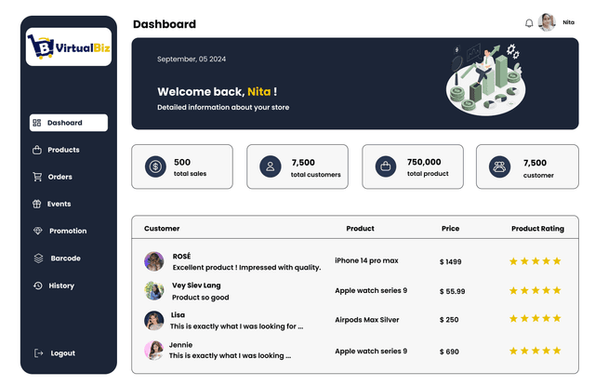The height and width of the screenshot is (385, 595).
Task: Click the 'Welcome back, Nita !' heading
Action: [217, 91]
